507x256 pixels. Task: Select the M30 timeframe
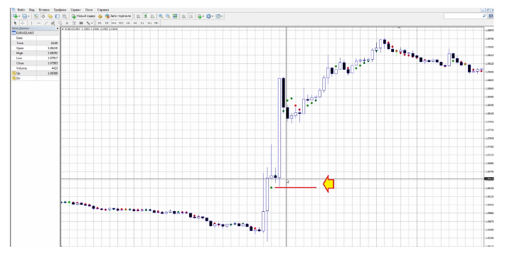coord(121,23)
